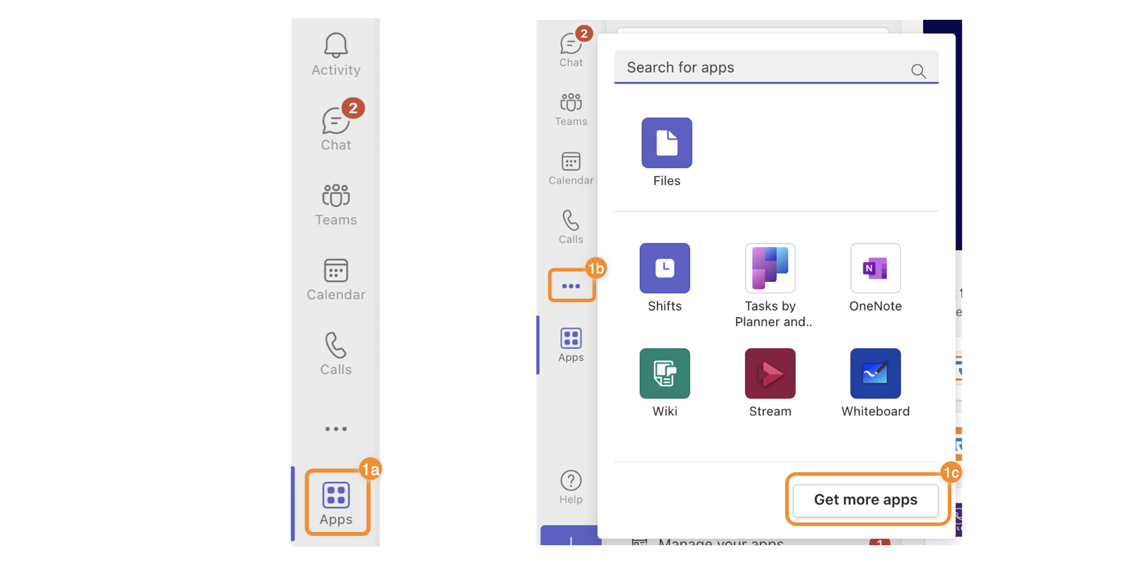Screen dimensions: 1130x565
Task: Click the magnifier icon in app search
Action: pos(918,71)
